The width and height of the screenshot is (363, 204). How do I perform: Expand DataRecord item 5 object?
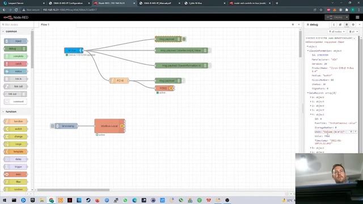point(311,148)
